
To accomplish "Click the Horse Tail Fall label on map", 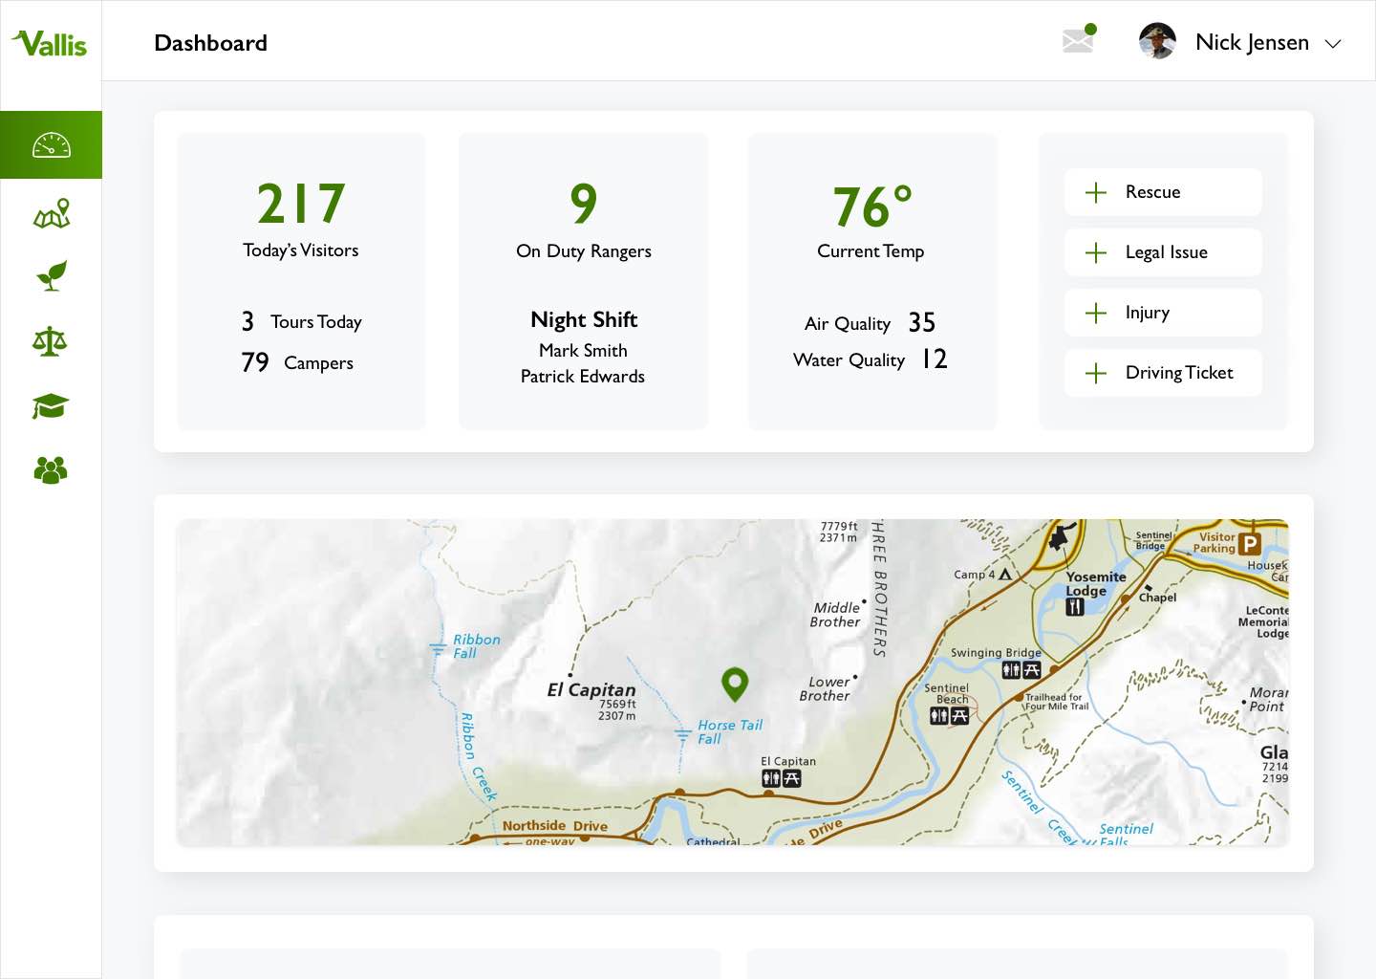I will point(730,731).
